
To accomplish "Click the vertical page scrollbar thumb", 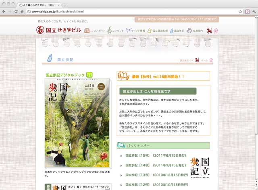I will (256, 76).
